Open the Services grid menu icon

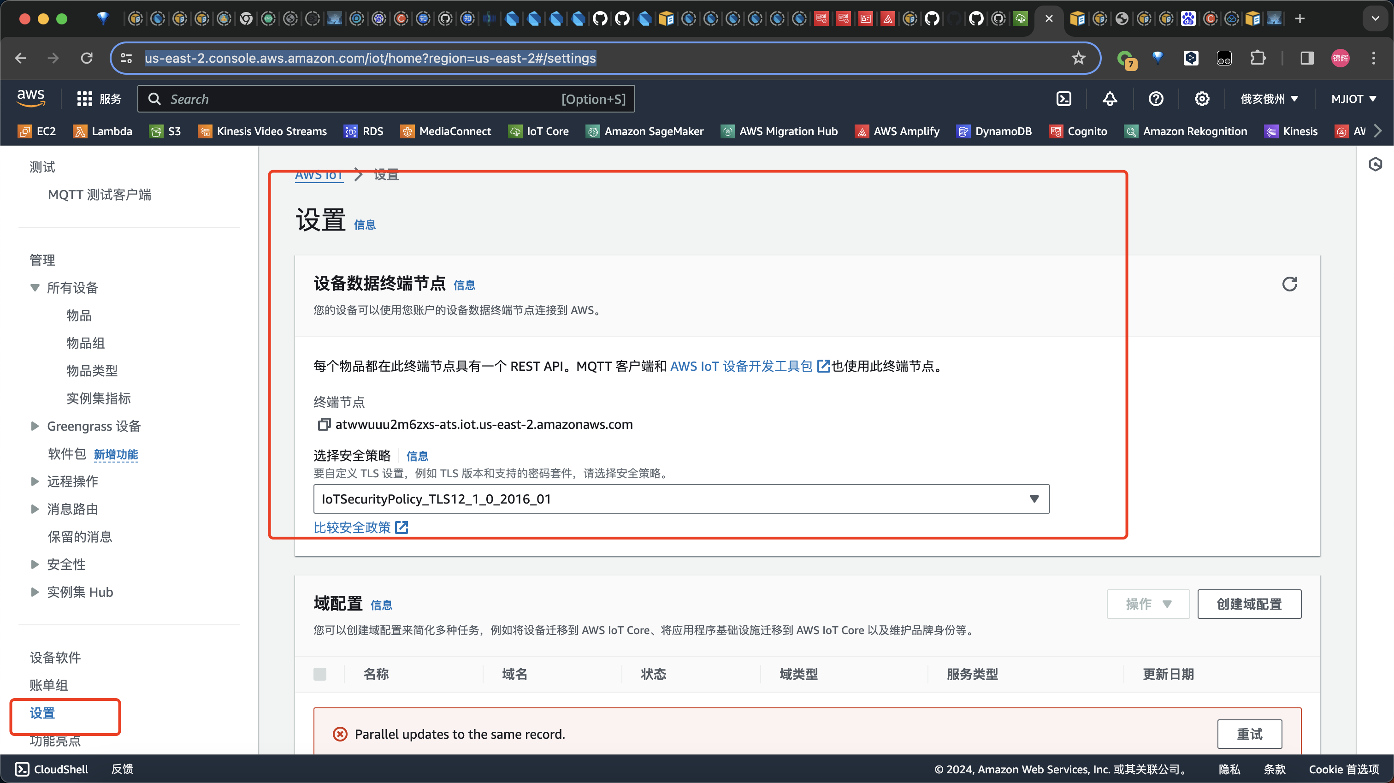[85, 99]
